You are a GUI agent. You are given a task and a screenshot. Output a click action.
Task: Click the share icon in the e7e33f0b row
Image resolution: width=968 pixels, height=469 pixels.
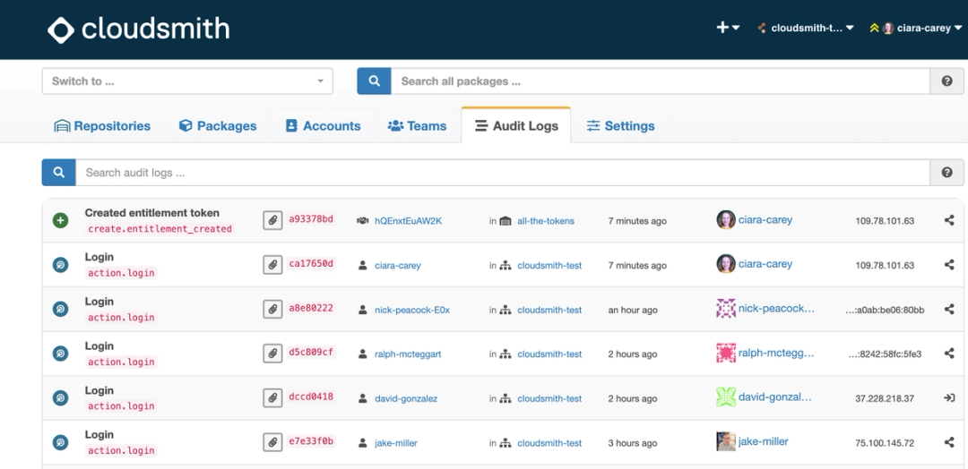(949, 442)
